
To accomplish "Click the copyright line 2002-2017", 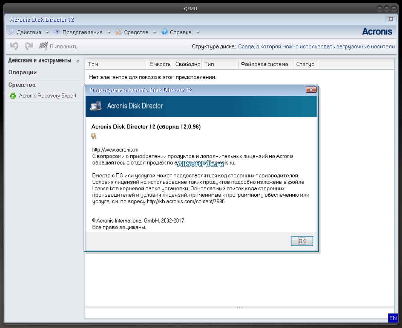I will point(139,221).
